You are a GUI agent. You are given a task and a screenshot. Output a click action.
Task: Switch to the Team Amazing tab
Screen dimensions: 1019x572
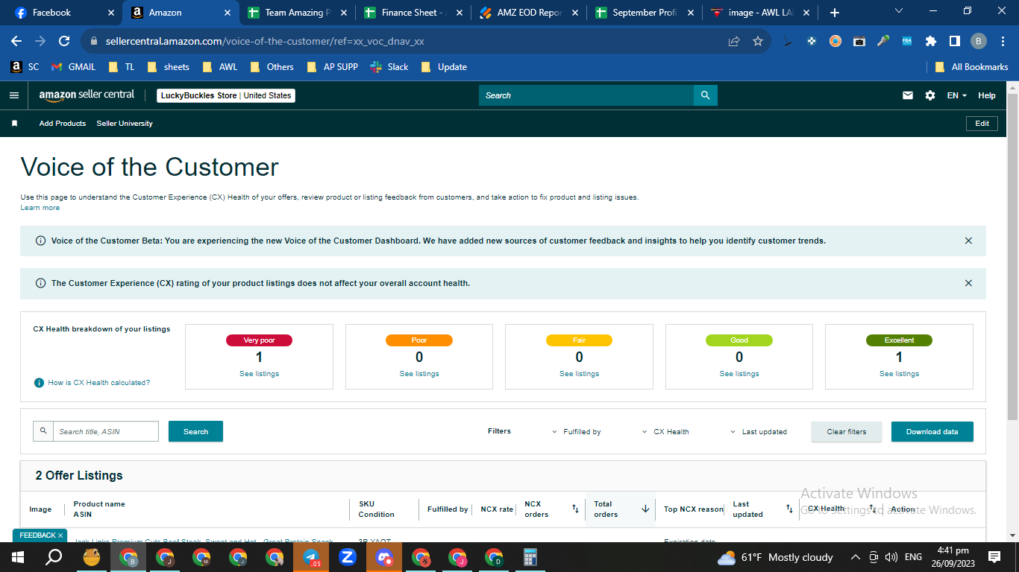coord(297,13)
